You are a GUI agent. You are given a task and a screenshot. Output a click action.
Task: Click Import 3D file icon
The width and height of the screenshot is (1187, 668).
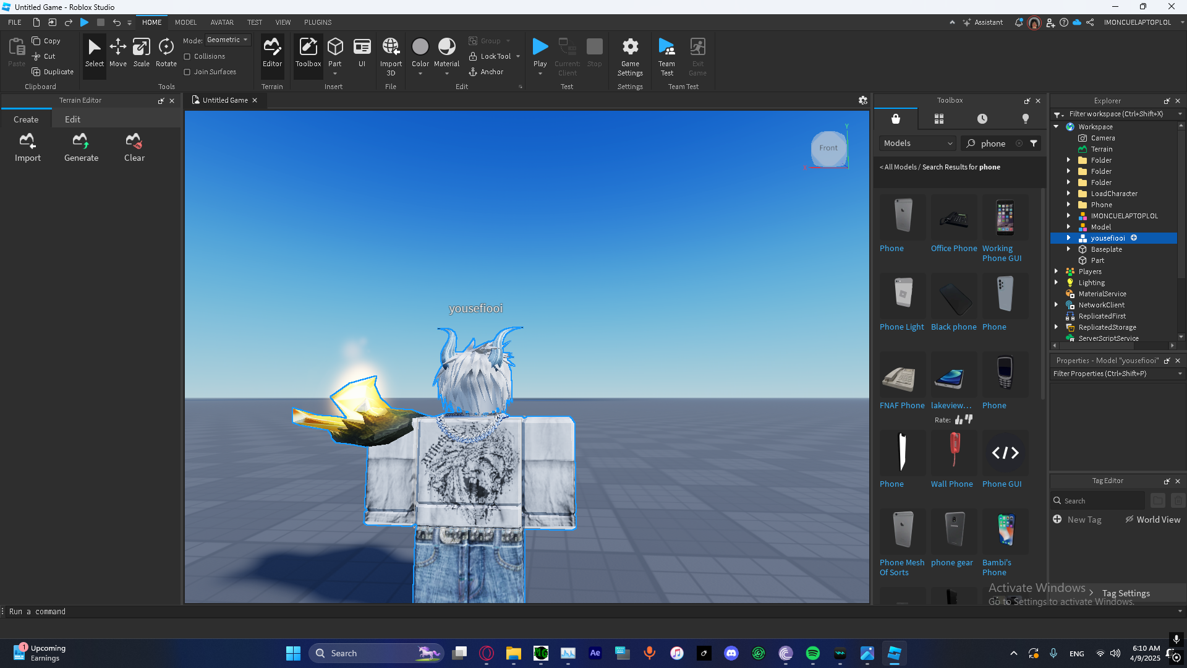(x=391, y=53)
